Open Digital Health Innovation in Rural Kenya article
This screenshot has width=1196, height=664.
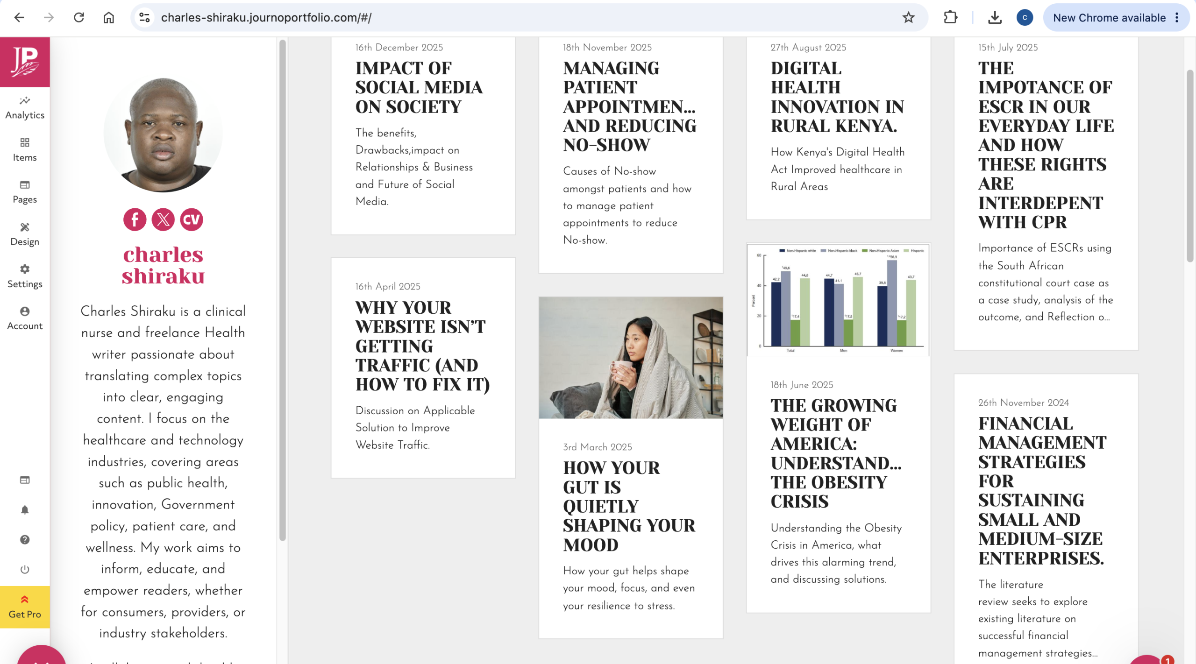(837, 97)
